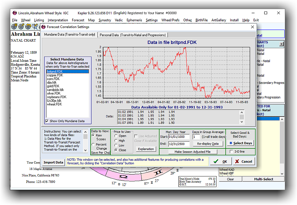Select the Percent Change radio button
Screen dimensions: 297x205
click(93, 144)
